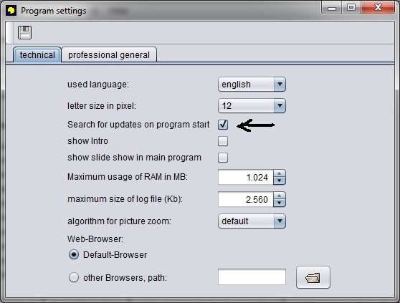Uncheck Search for updates on program start

coord(223,125)
